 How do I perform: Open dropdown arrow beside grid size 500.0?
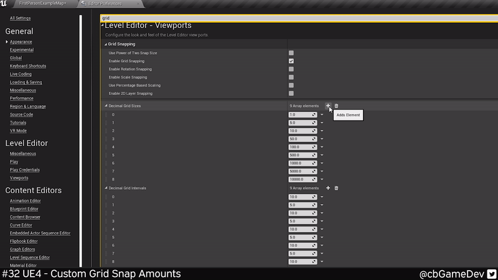click(x=322, y=155)
